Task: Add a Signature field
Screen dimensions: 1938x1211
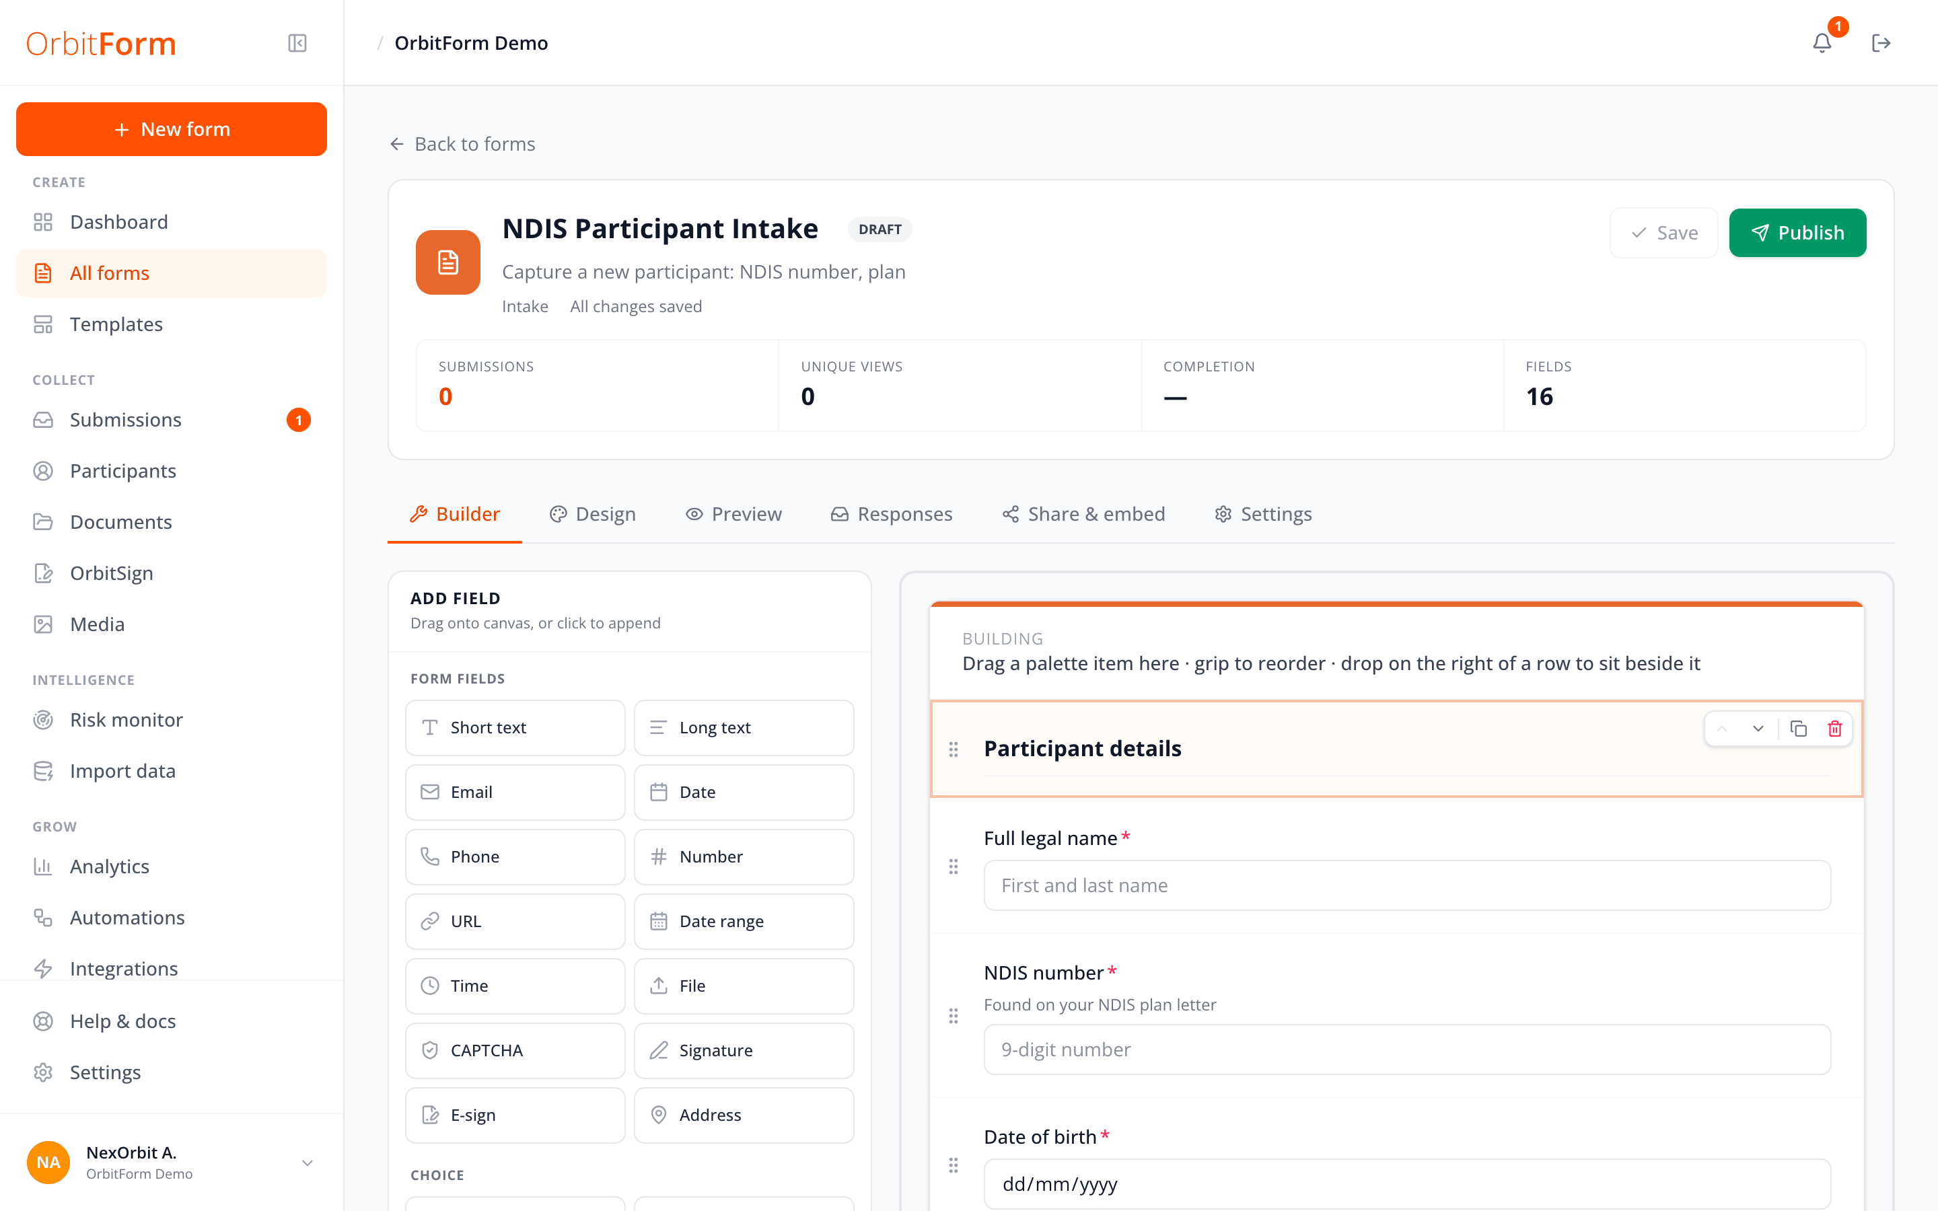Action: click(744, 1051)
